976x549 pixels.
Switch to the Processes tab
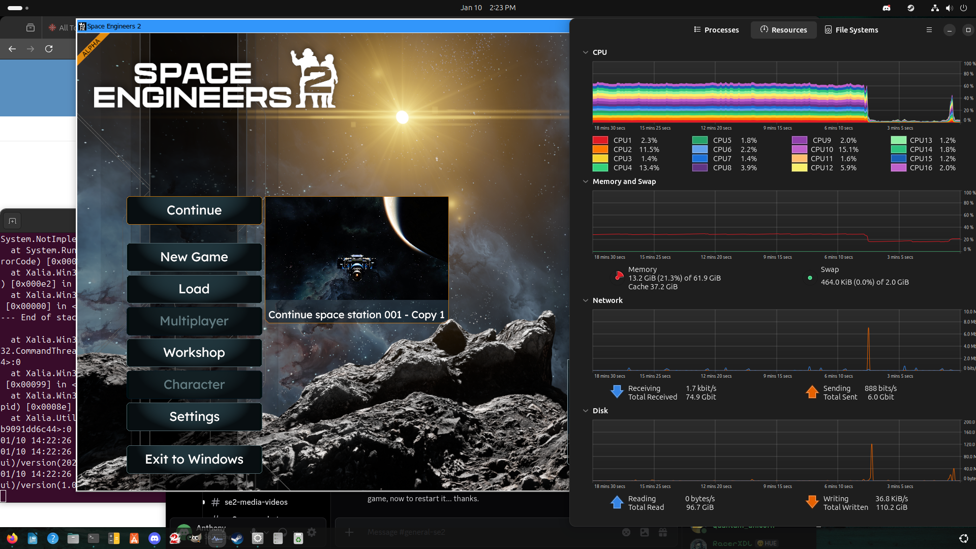coord(716,30)
